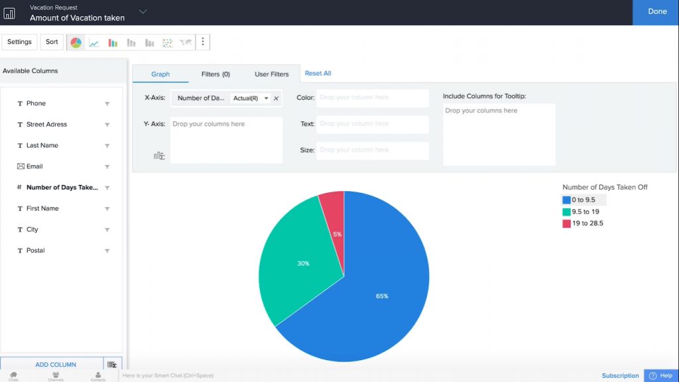Click the formula icon beside ADD COLUMN
The width and height of the screenshot is (679, 382).
(113, 365)
